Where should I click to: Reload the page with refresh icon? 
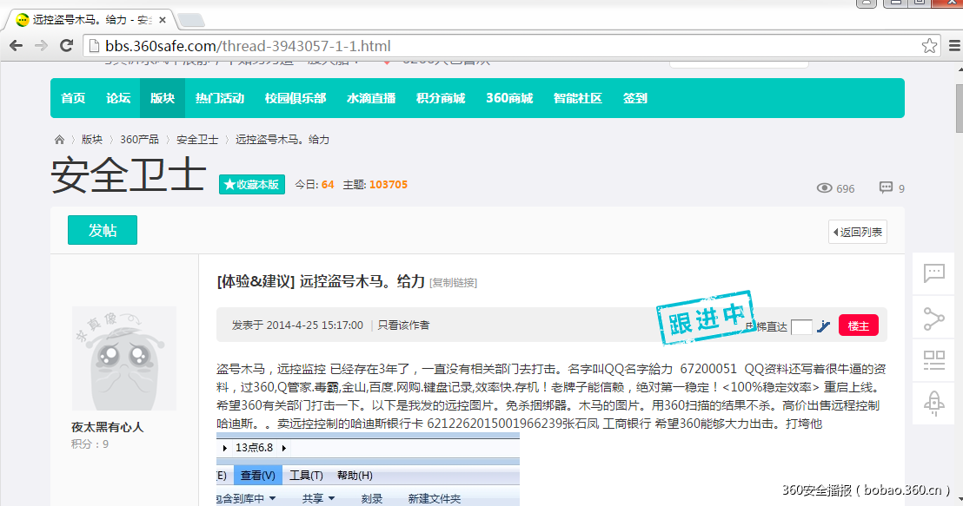66,46
